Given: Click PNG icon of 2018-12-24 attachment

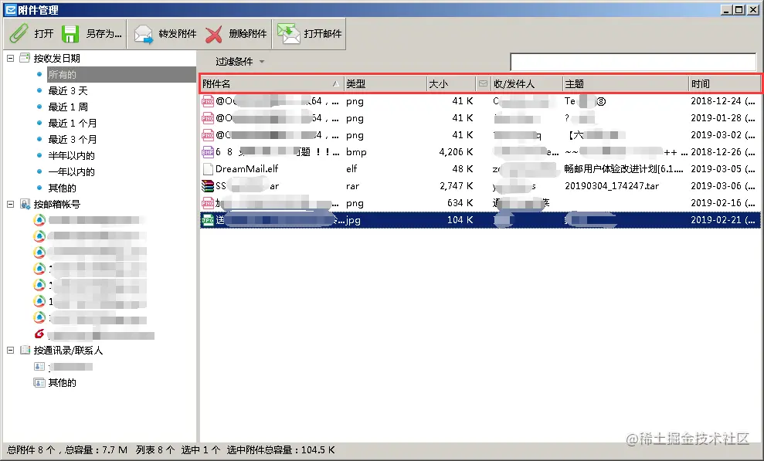Looking at the screenshot, I should pyautogui.click(x=208, y=101).
